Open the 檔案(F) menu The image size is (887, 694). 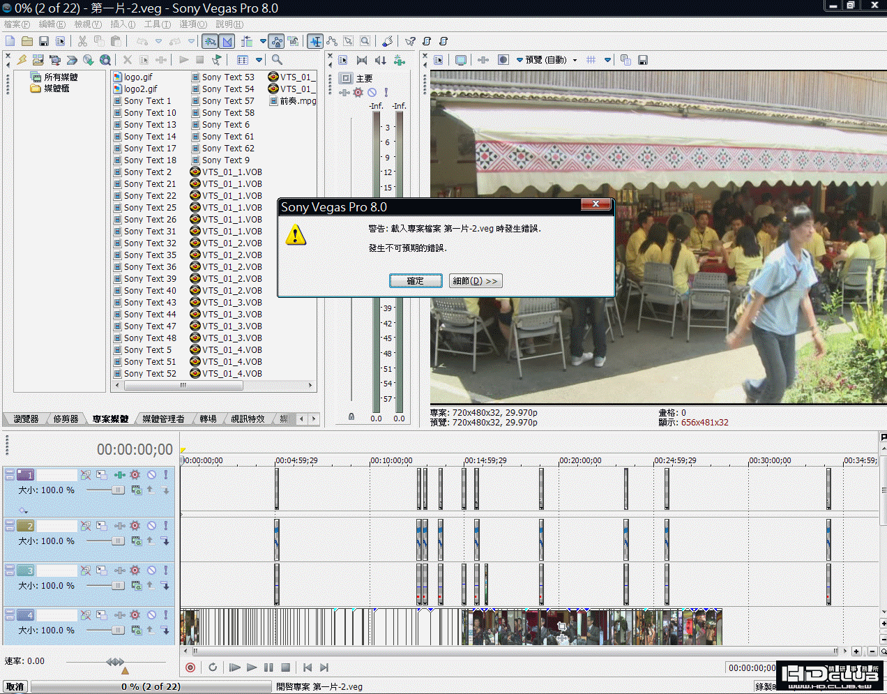[x=17, y=24]
